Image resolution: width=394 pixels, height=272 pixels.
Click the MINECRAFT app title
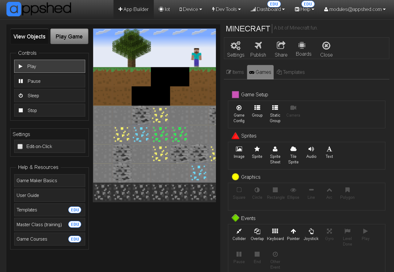[248, 29]
